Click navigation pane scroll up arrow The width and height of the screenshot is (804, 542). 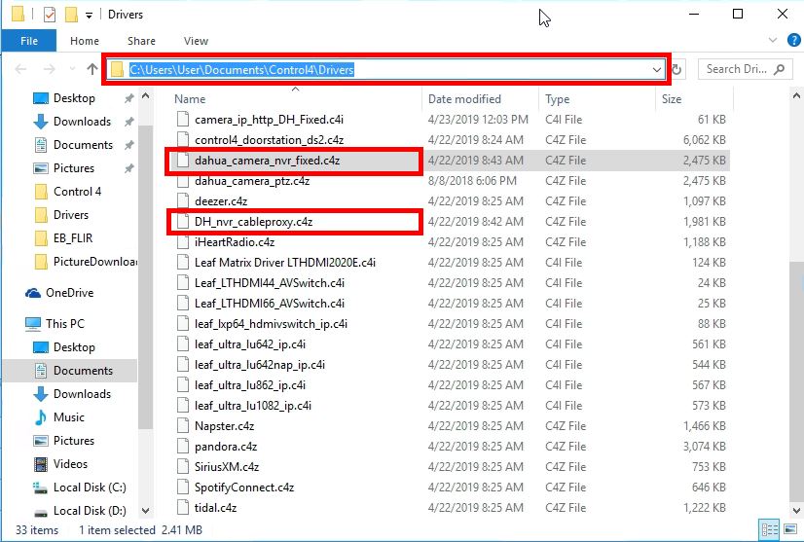[x=146, y=96]
